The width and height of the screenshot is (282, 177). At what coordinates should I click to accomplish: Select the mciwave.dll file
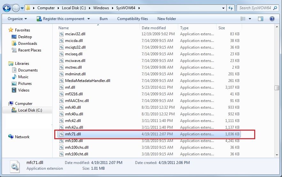tap(75, 61)
